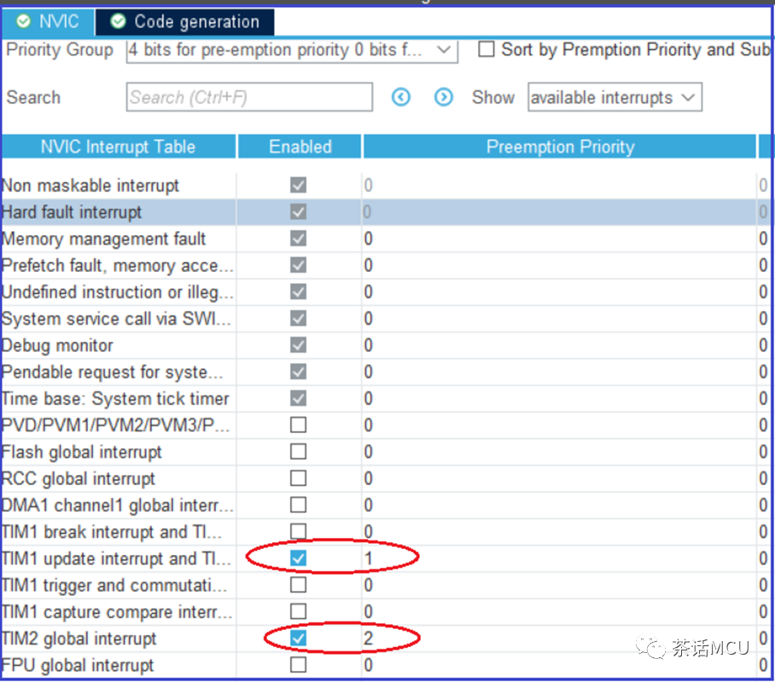Screen dimensions: 775x682
Task: Toggle Sort by Premption Priority checkbox
Action: pyautogui.click(x=487, y=49)
